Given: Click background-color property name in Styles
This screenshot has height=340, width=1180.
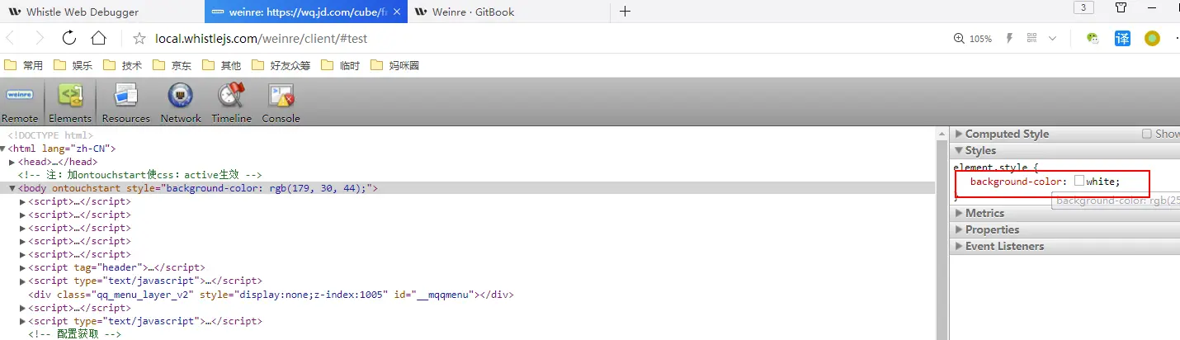Looking at the screenshot, I should point(1016,182).
